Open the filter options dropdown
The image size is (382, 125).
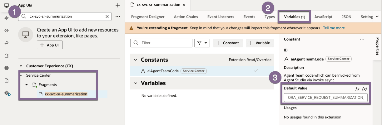pos(202,43)
